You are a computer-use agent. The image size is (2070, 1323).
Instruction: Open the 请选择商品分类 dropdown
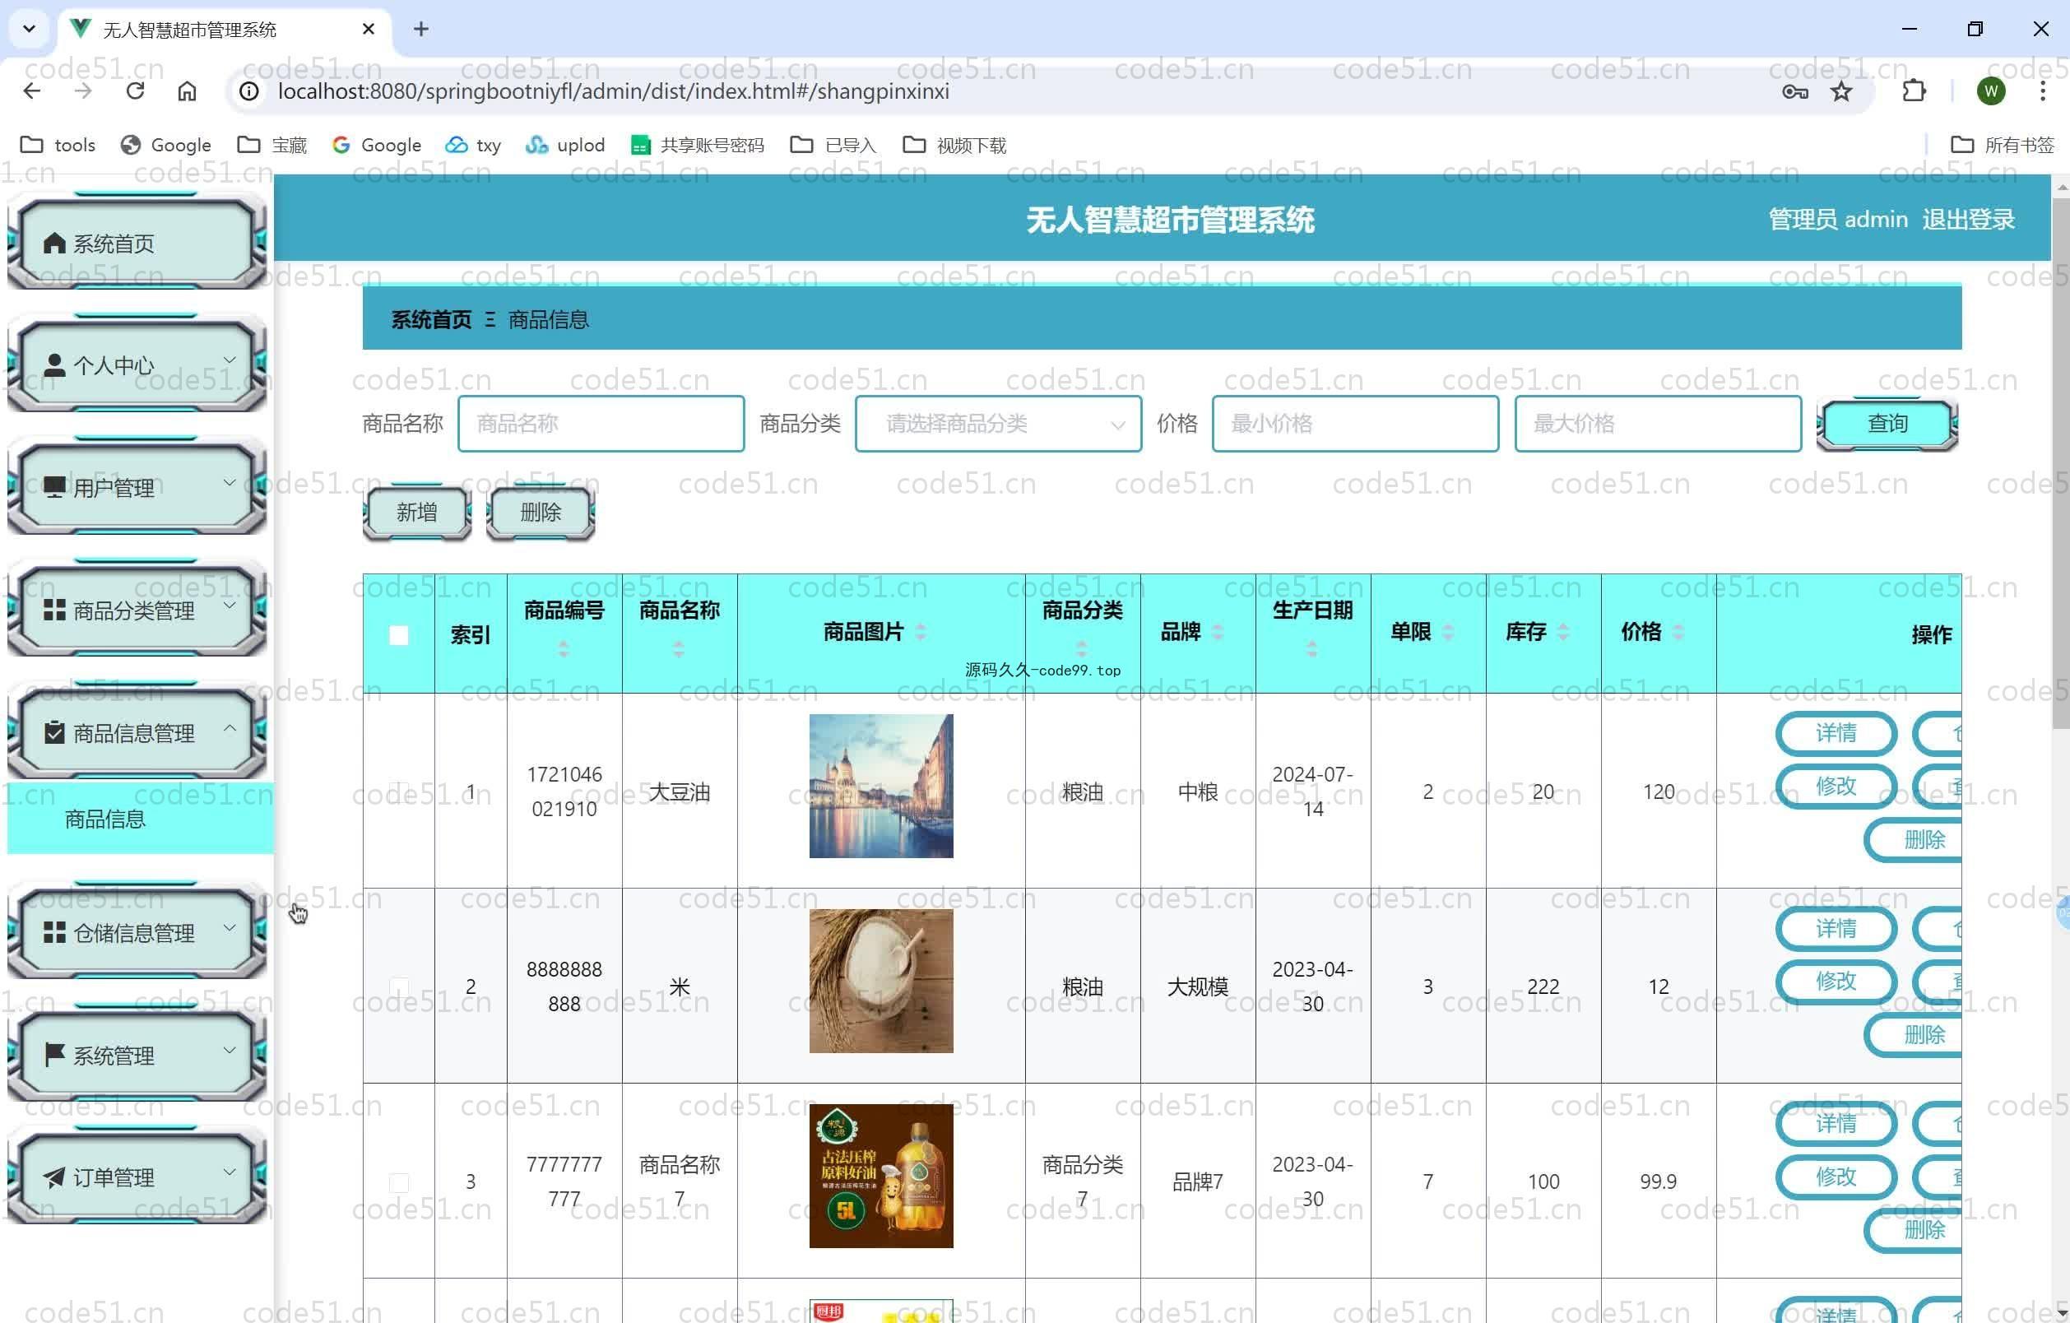pyautogui.click(x=998, y=423)
